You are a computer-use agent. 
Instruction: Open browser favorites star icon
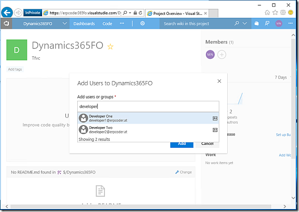(x=275, y=12)
